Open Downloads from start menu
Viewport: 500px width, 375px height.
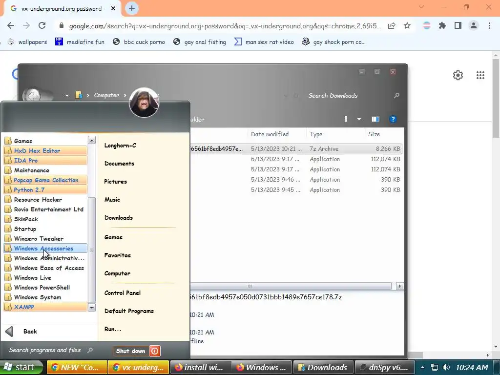point(119,218)
